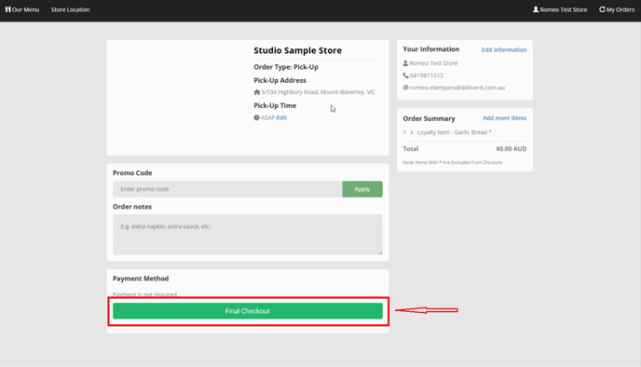Click the Pick-Up Time label
641x367 pixels.
click(x=275, y=105)
